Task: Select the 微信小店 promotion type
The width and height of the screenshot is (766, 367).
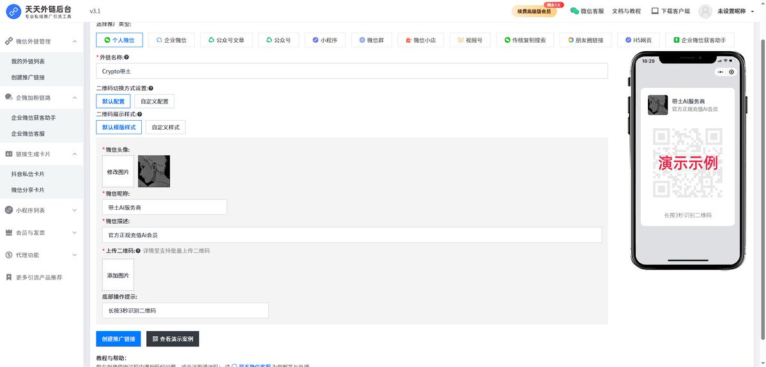Action: [420, 40]
